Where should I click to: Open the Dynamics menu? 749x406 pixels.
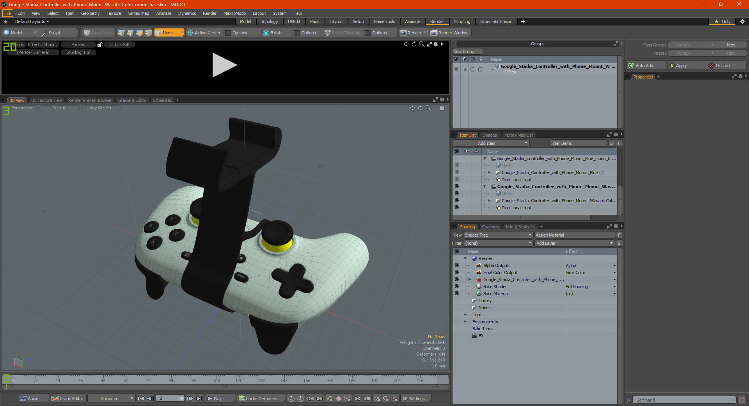[x=187, y=13]
